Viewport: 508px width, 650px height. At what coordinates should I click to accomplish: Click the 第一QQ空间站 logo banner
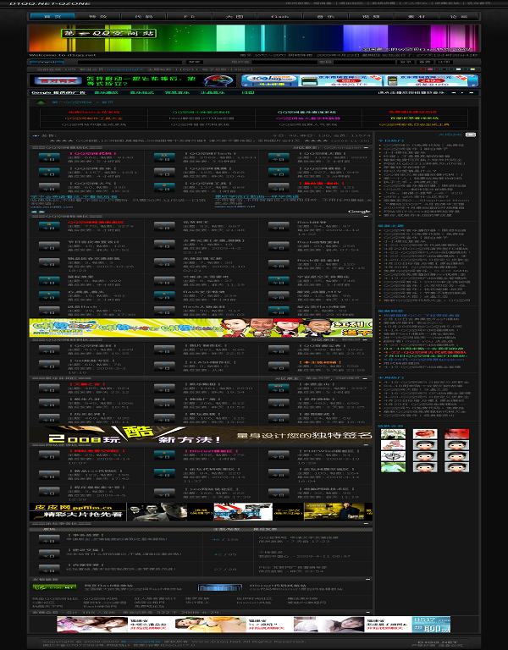point(109,34)
